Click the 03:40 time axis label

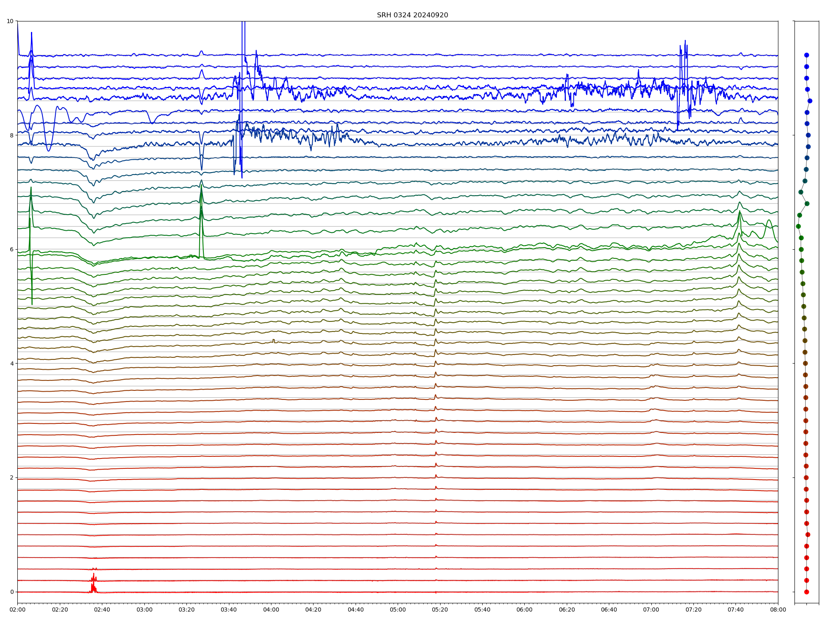(x=229, y=610)
